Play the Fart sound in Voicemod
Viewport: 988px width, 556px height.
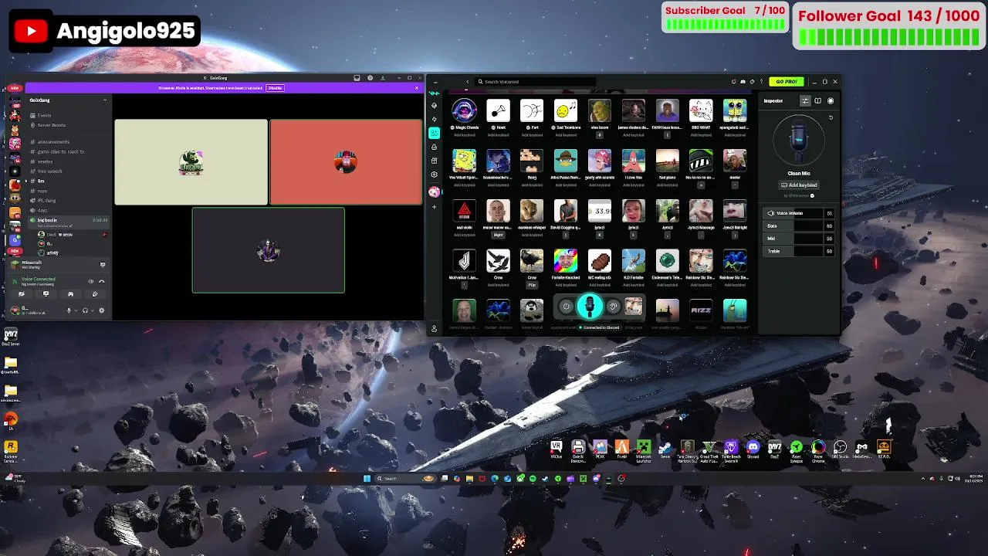[532, 111]
